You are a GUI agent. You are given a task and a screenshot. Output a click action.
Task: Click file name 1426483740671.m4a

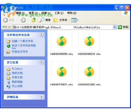click(x=61, y=84)
